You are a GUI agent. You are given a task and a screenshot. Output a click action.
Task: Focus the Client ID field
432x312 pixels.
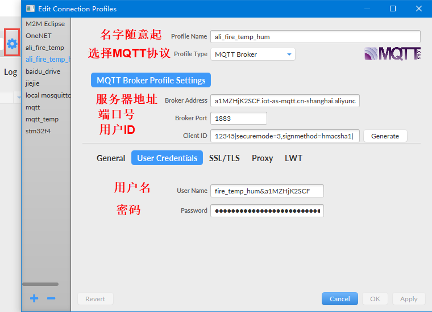click(285, 136)
